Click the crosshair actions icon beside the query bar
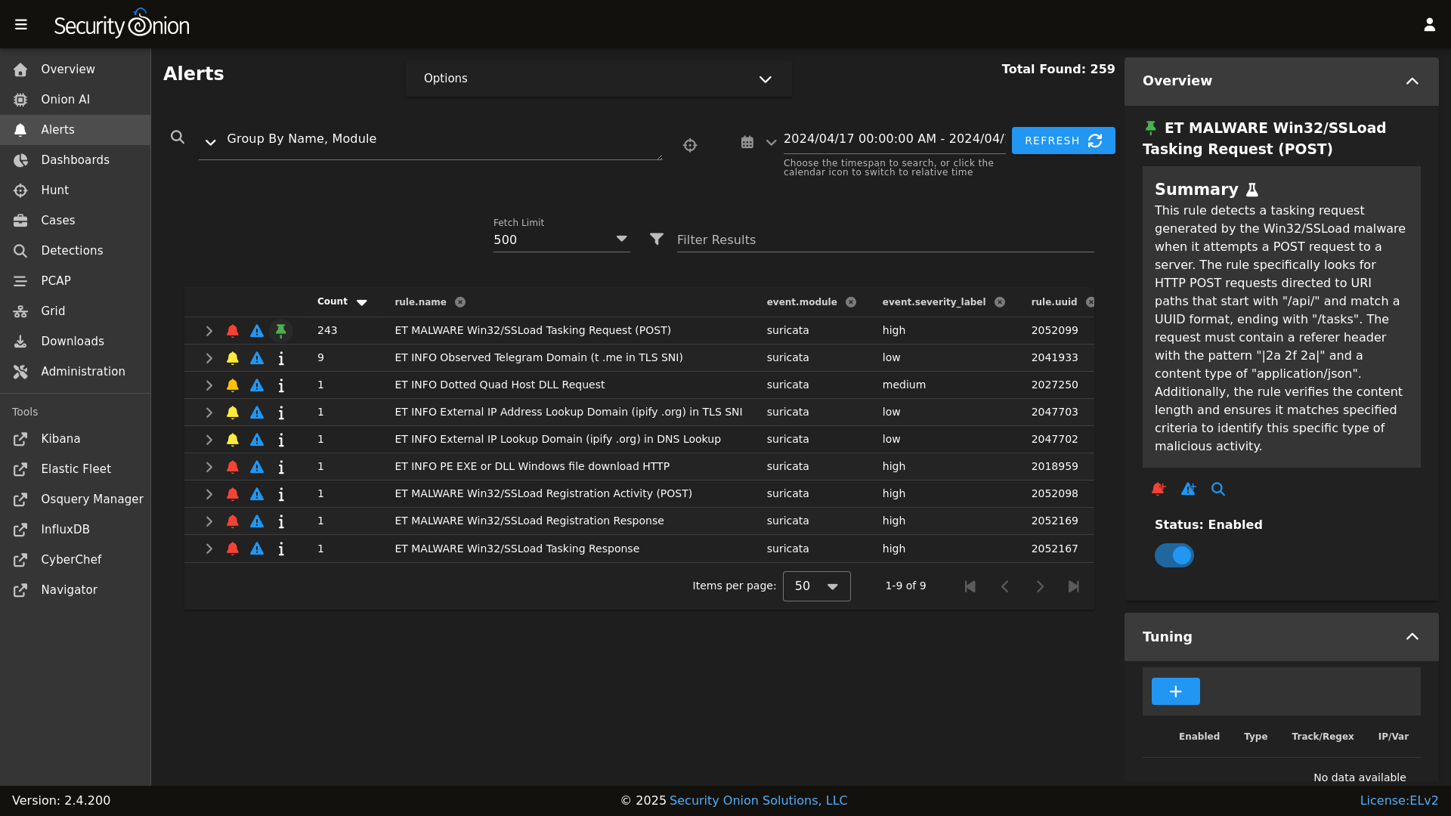The width and height of the screenshot is (1451, 816). [x=690, y=145]
